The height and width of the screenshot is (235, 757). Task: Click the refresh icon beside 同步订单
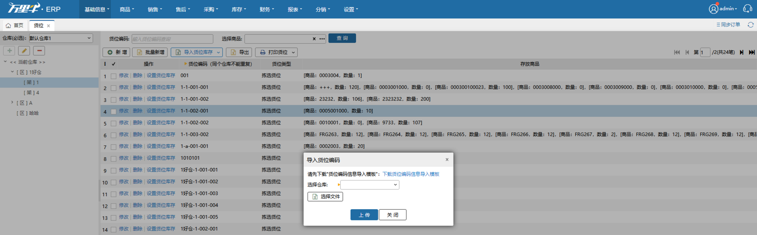(750, 25)
